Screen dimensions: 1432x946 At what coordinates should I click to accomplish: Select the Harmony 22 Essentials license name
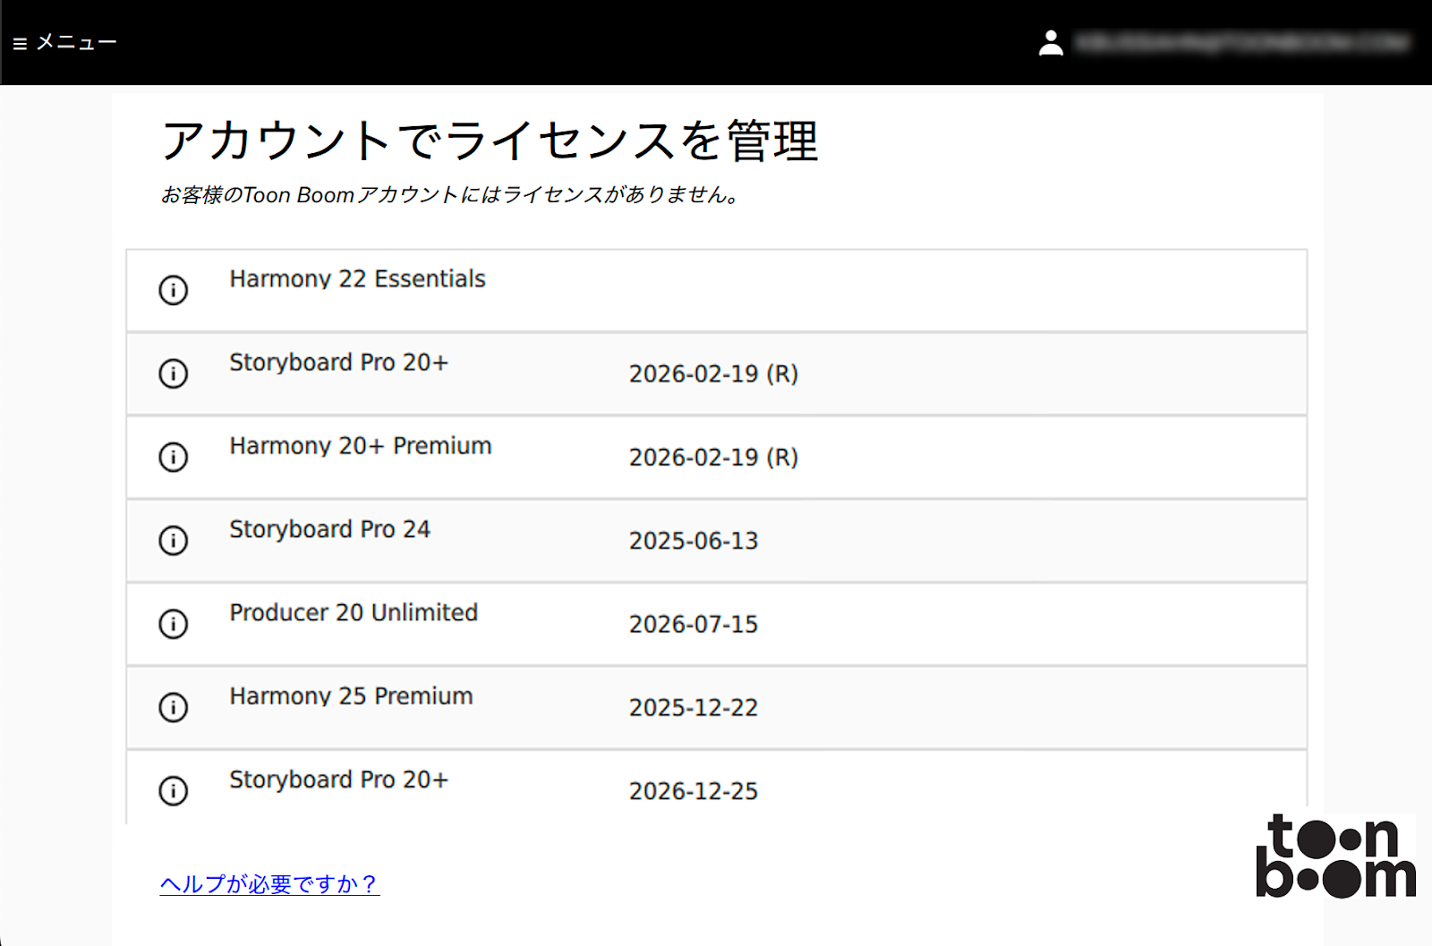click(x=357, y=279)
